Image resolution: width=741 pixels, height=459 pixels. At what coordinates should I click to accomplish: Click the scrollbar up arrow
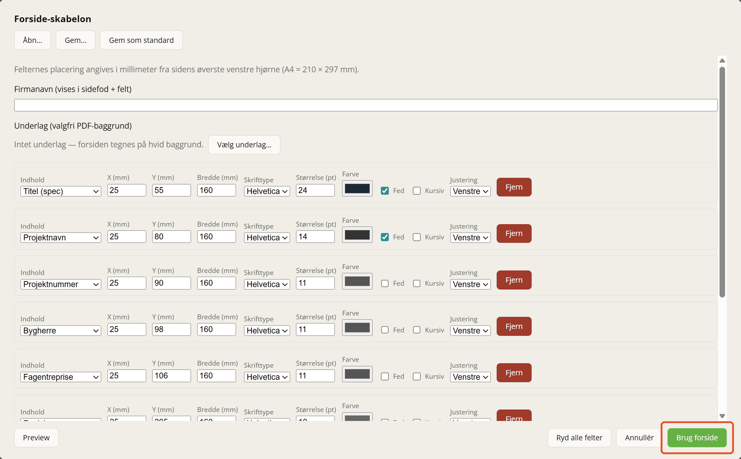pos(722,60)
